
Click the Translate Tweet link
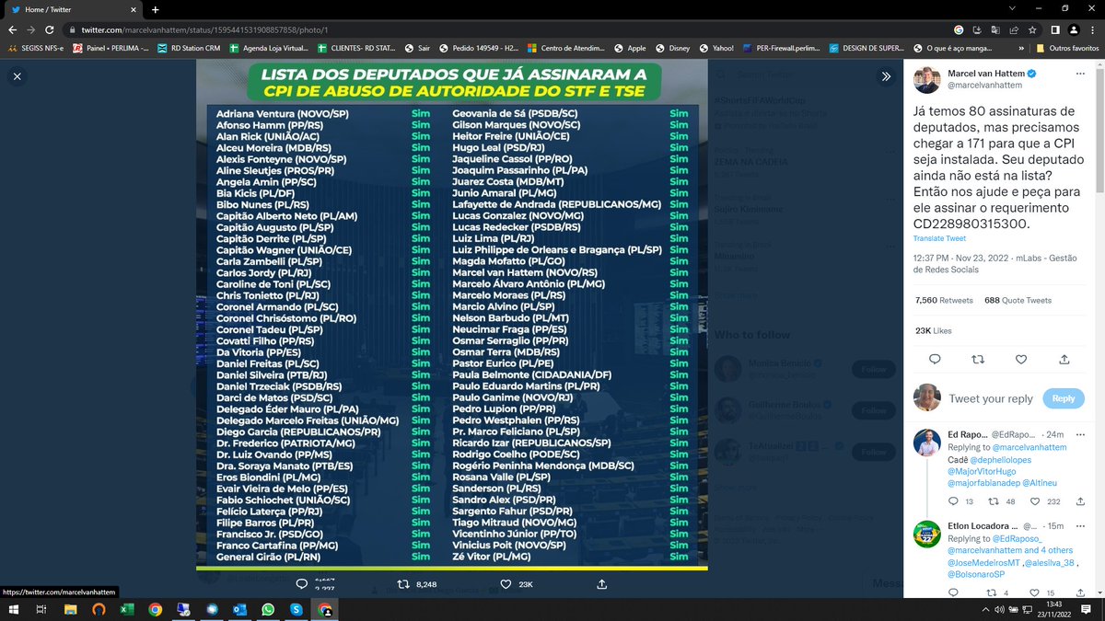pyautogui.click(x=939, y=238)
